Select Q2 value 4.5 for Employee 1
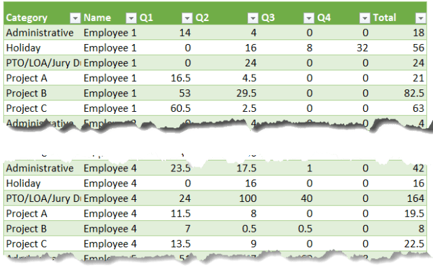 (249, 79)
